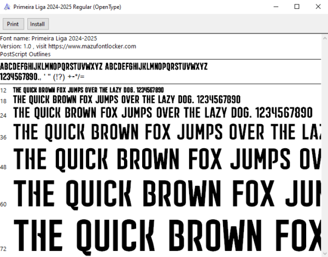
Task: Click the Install button
Action: coord(38,24)
